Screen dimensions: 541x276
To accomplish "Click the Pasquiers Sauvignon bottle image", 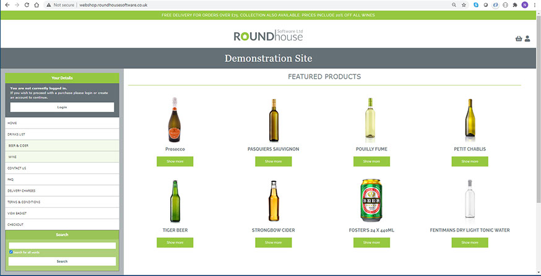I will (x=274, y=120).
